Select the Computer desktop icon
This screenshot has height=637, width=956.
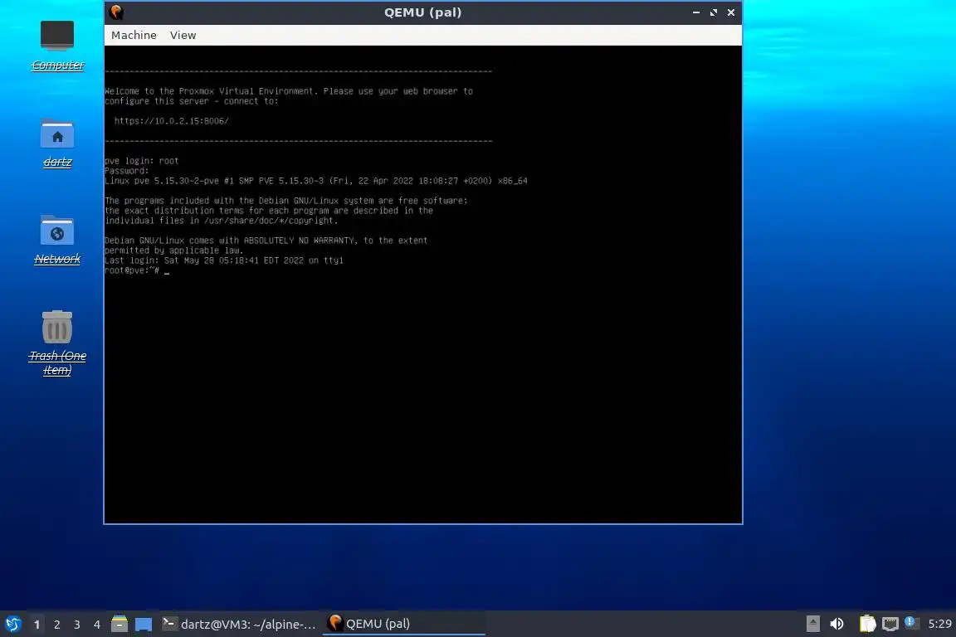[x=57, y=46]
